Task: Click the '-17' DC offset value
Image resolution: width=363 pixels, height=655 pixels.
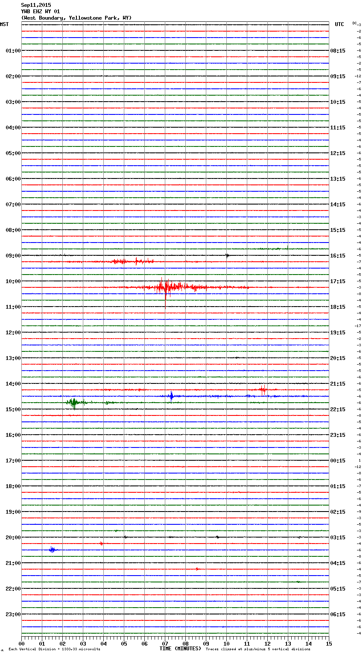Action: point(358,326)
